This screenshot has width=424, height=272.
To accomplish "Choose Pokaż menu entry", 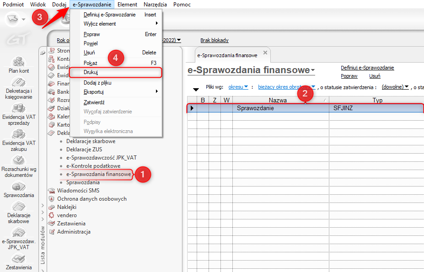I will click(116, 63).
